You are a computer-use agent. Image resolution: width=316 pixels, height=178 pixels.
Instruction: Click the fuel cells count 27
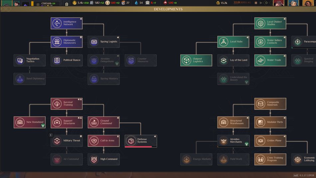tap(125, 3)
